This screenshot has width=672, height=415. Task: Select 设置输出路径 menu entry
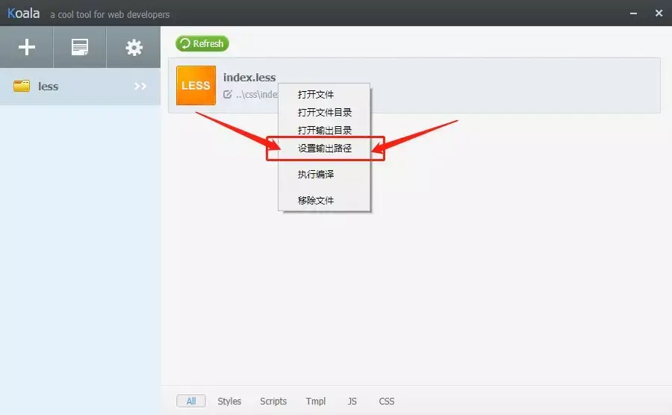tap(325, 149)
